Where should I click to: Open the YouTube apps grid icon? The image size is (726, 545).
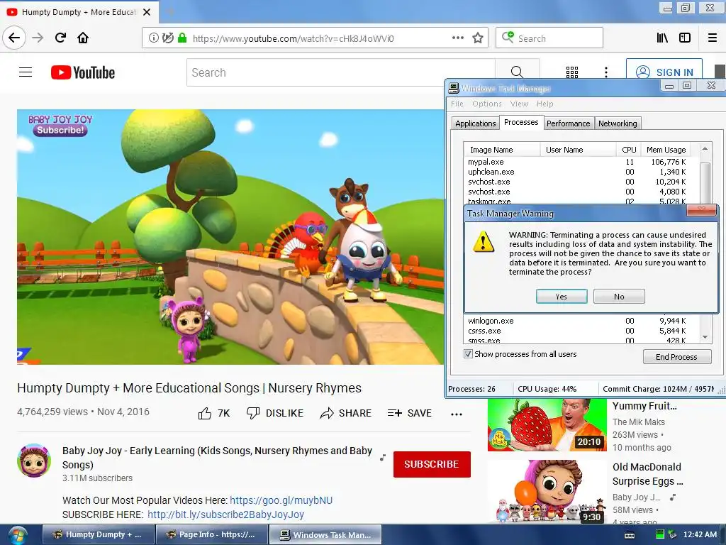point(572,72)
